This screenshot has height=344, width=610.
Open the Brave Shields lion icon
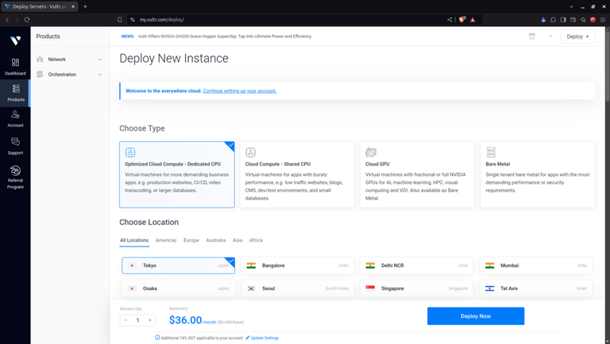coord(461,19)
